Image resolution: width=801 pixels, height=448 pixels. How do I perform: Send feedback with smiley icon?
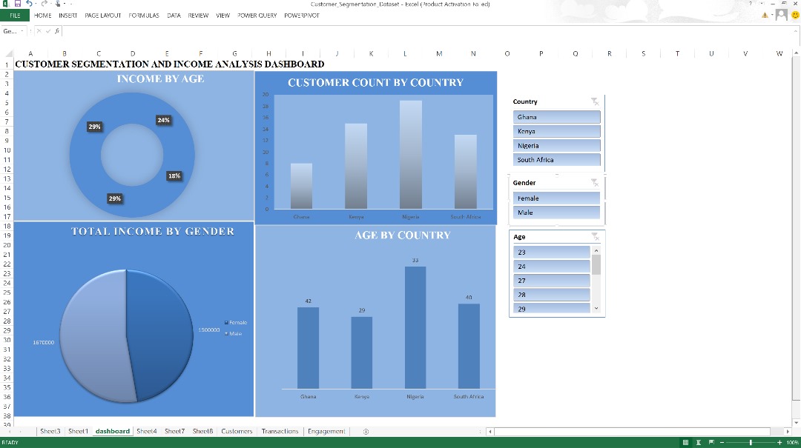pyautogui.click(x=795, y=16)
